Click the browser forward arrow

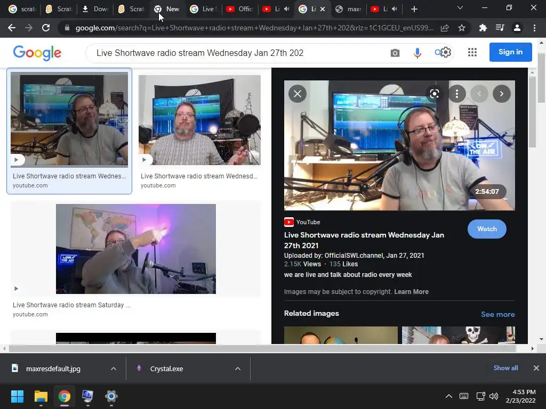tap(29, 28)
